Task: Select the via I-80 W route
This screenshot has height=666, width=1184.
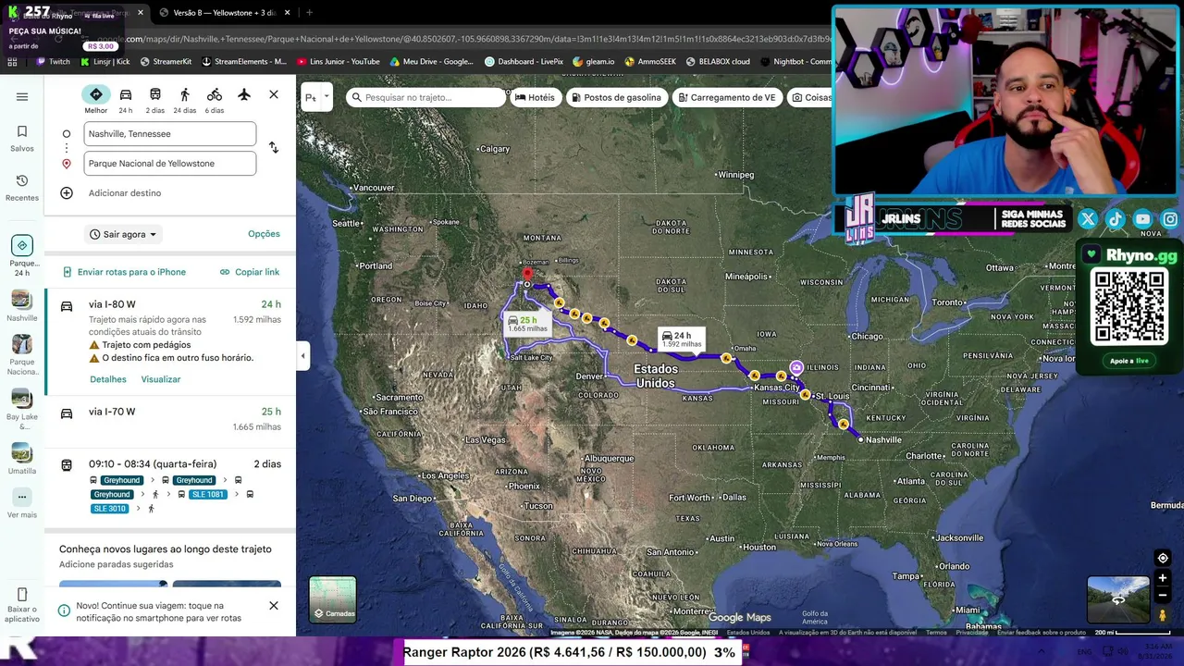Action: [x=170, y=342]
